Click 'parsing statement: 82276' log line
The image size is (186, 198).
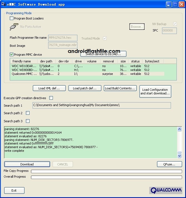tap(22, 129)
